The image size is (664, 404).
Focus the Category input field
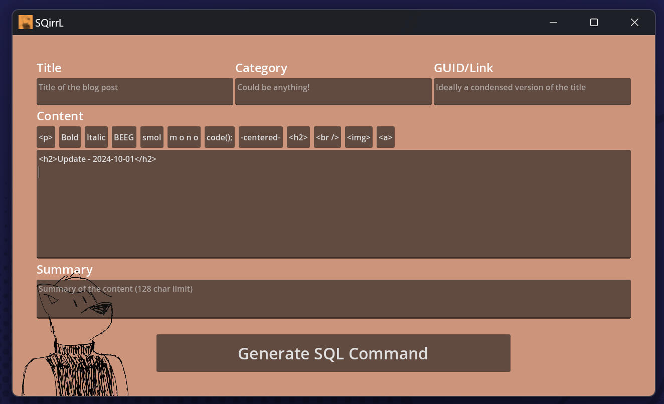coord(333,91)
